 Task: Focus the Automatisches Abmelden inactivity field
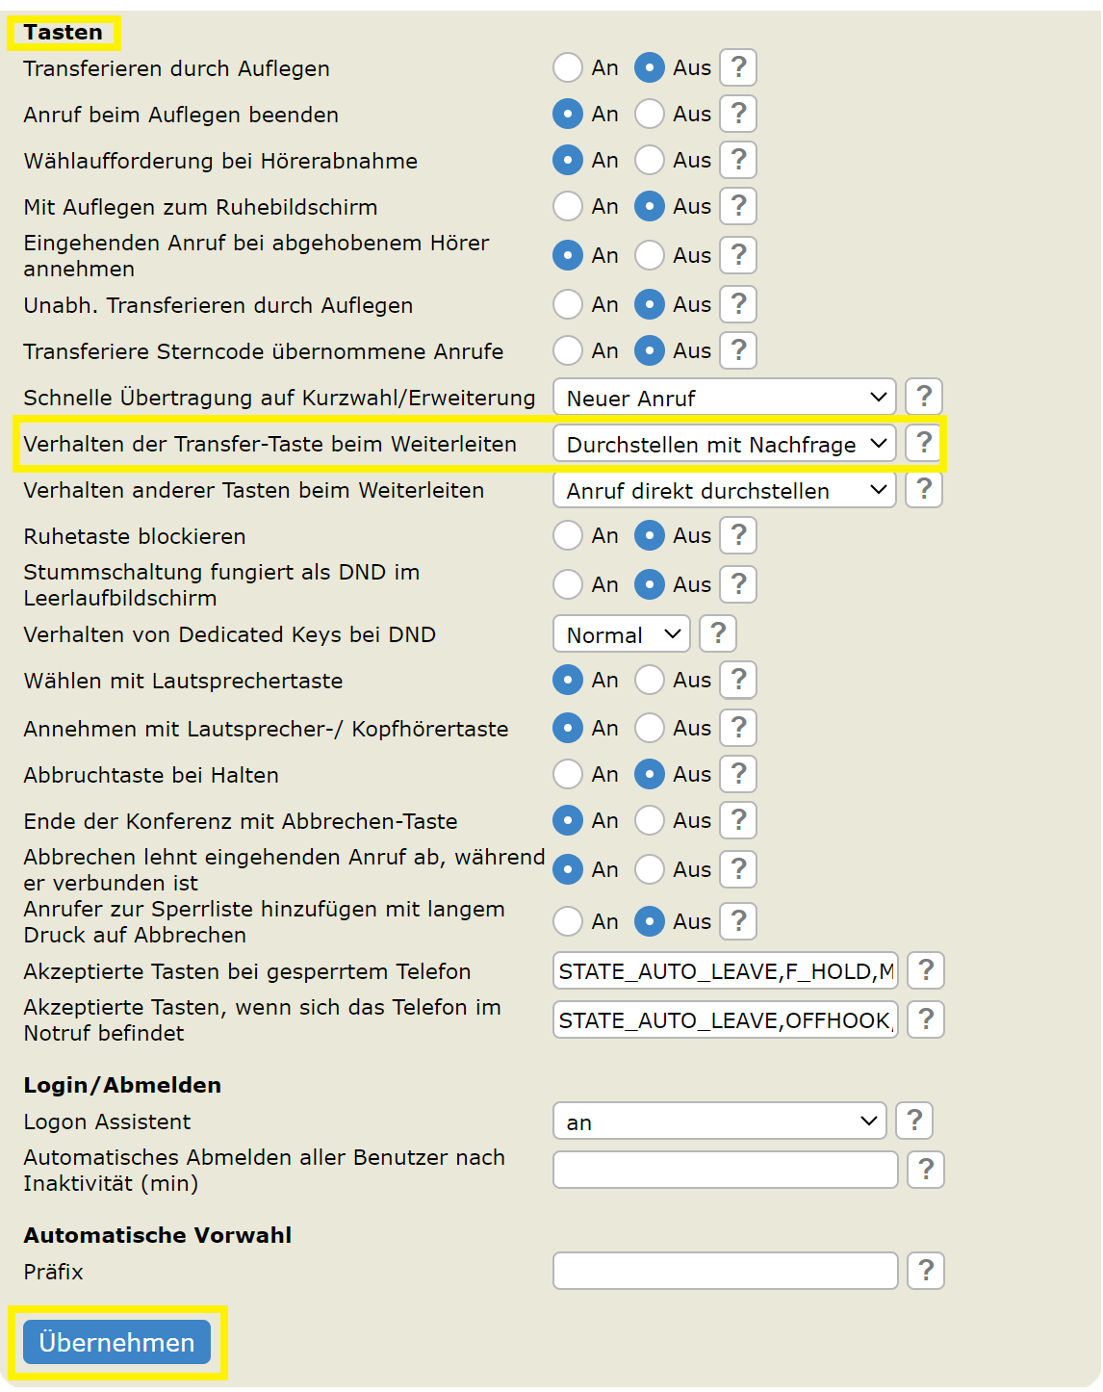[x=724, y=1170]
